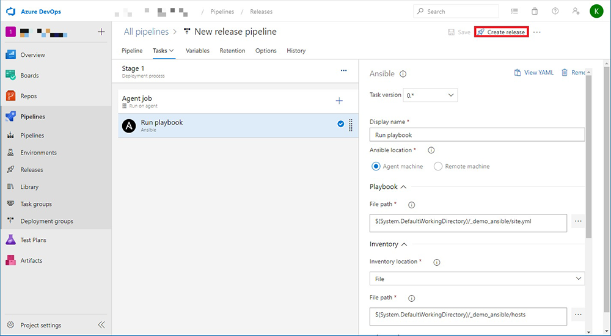Click the Releases breadcrumb in header
Screen dimensions: 611x336
261,12
